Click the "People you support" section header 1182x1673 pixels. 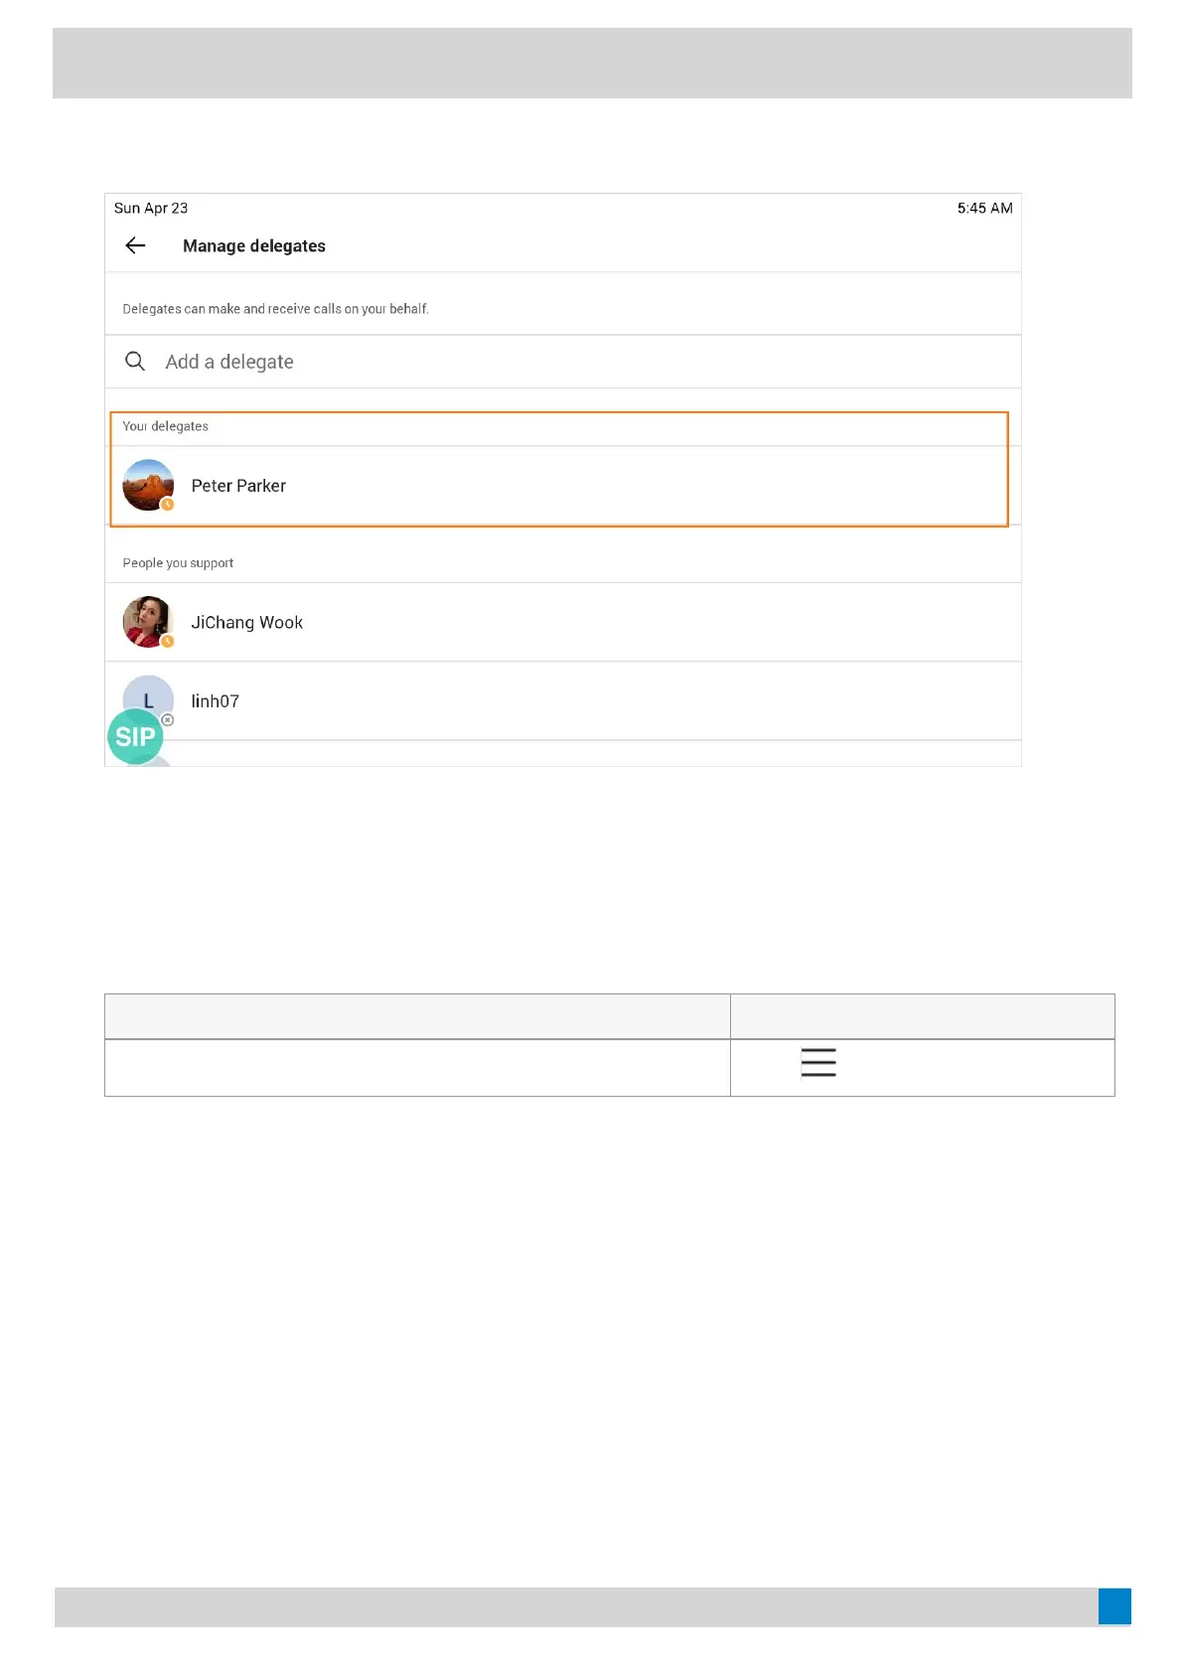pos(178,563)
